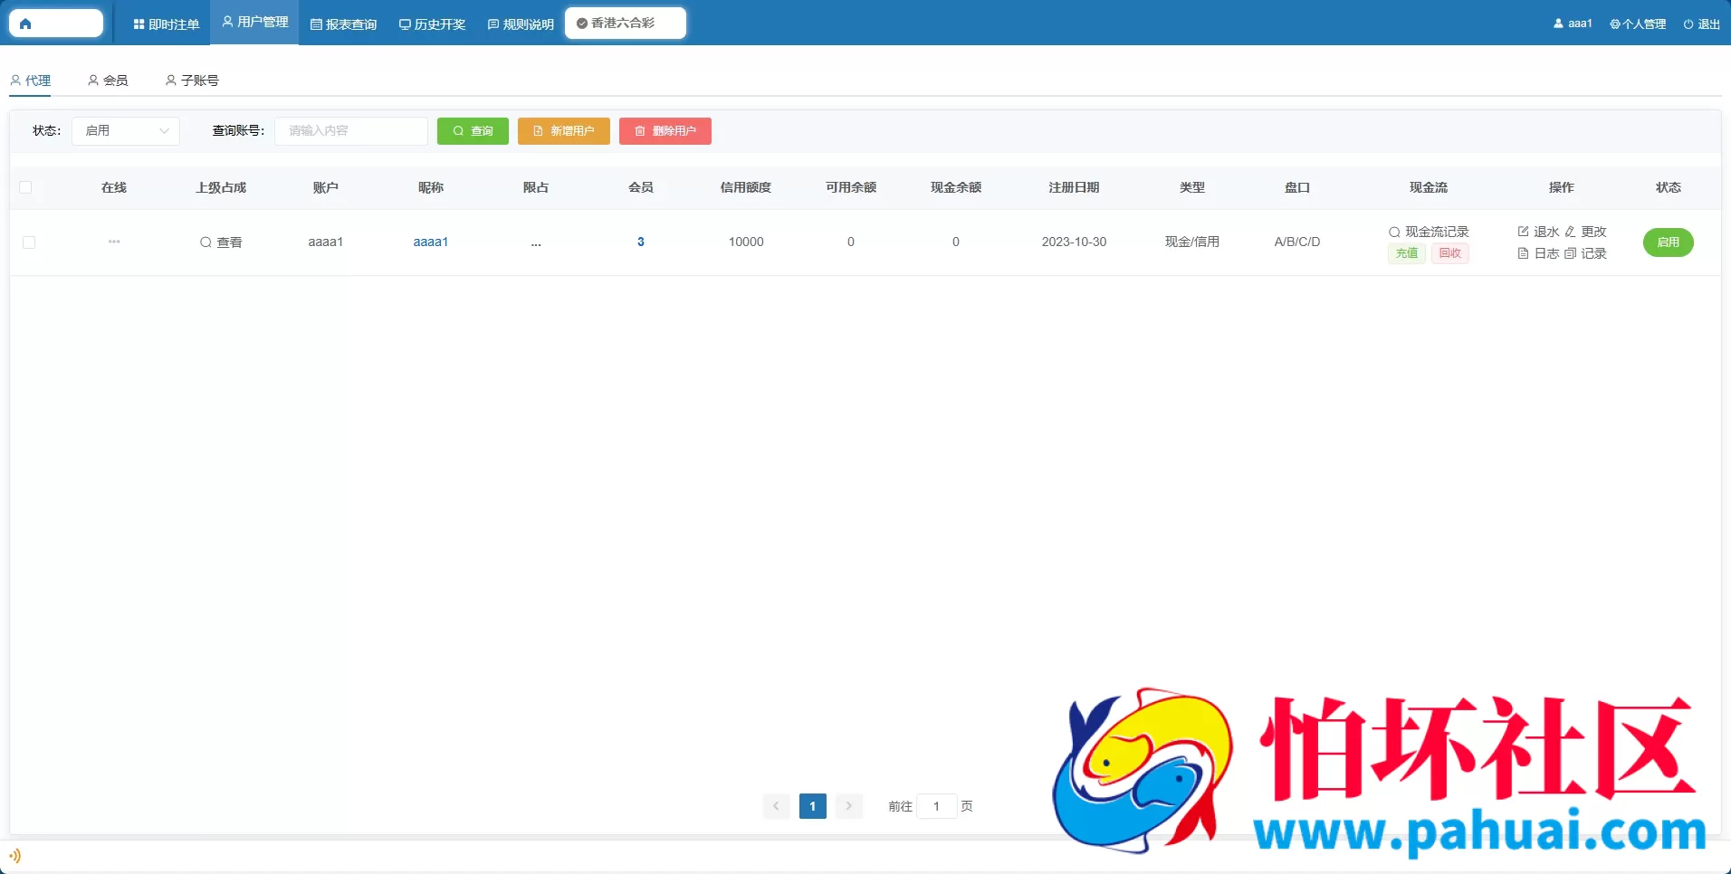Image resolution: width=1731 pixels, height=874 pixels.
Task: Click the 注册日期 2023-10-30 cell
Action: pos(1074,242)
